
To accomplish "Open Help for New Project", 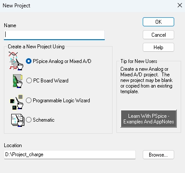I will point(158,47).
